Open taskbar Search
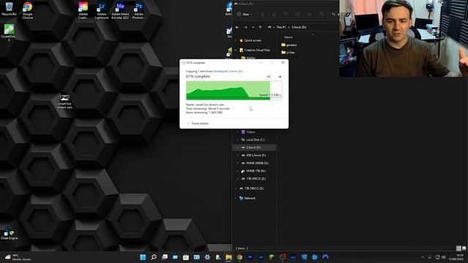This screenshot has width=468, height=263. click(154, 257)
